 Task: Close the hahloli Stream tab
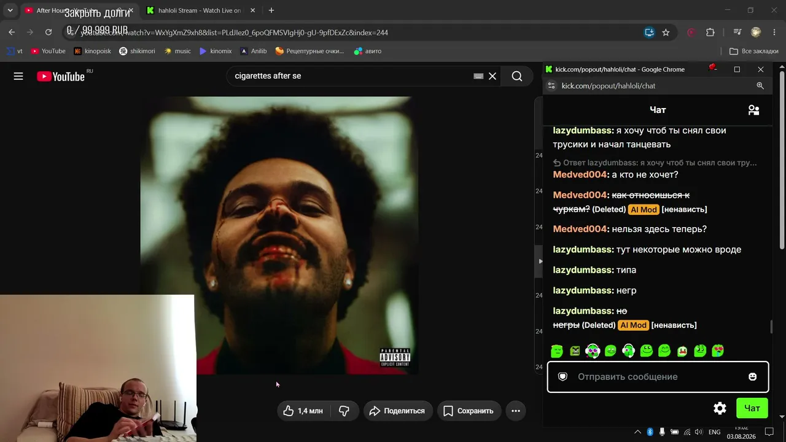click(252, 10)
